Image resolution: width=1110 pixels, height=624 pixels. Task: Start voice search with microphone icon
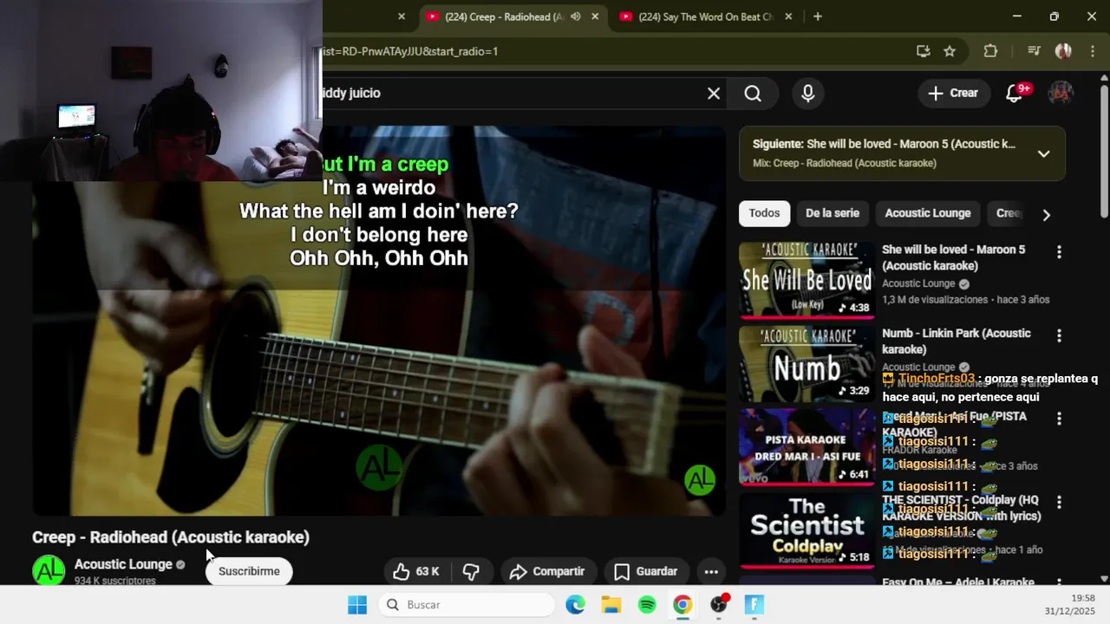coord(808,94)
